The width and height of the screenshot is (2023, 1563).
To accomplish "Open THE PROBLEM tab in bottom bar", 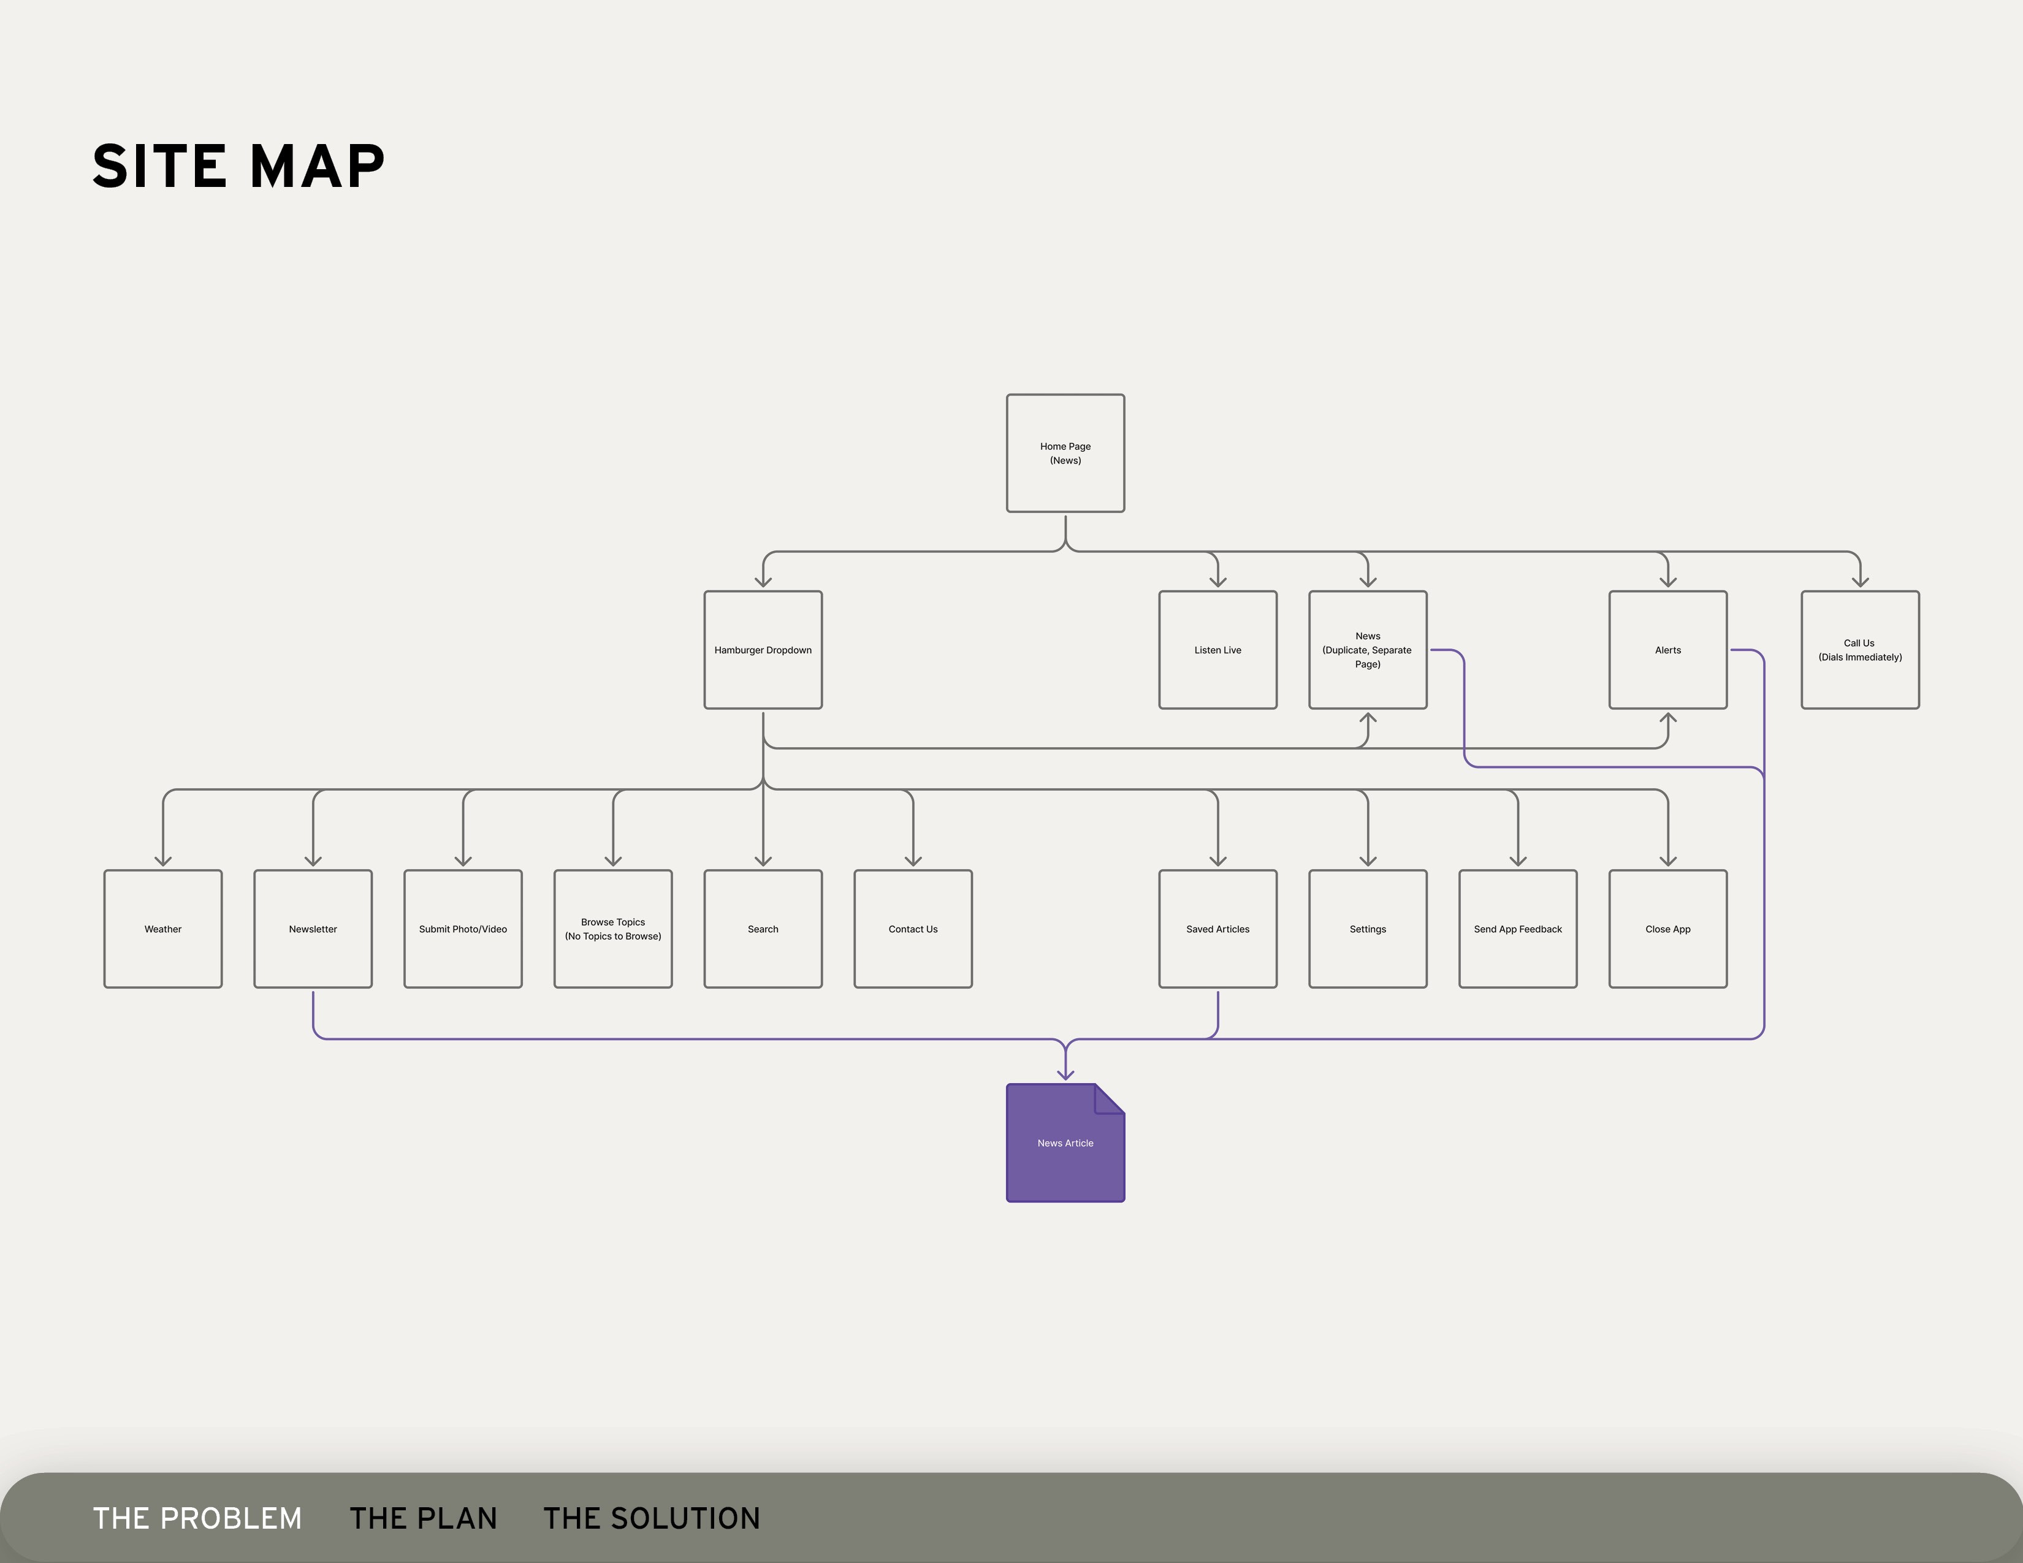I will click(197, 1518).
